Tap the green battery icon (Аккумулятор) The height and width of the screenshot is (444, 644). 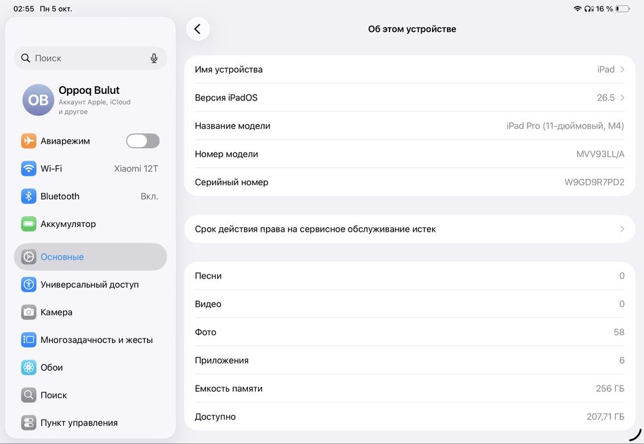(x=28, y=224)
